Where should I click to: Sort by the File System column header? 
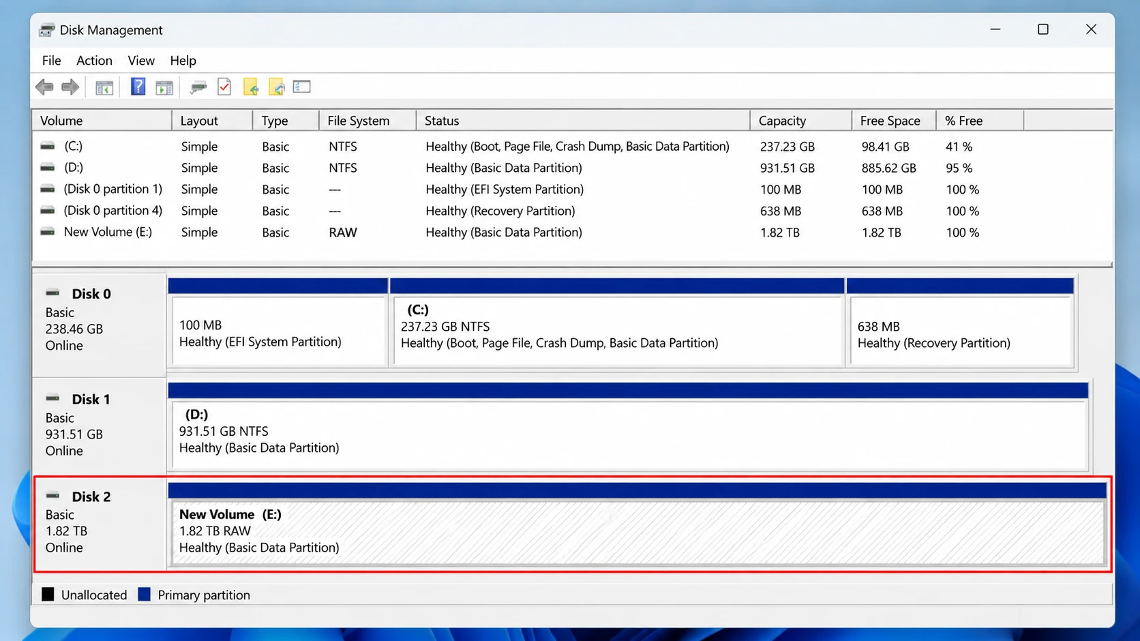(x=367, y=121)
